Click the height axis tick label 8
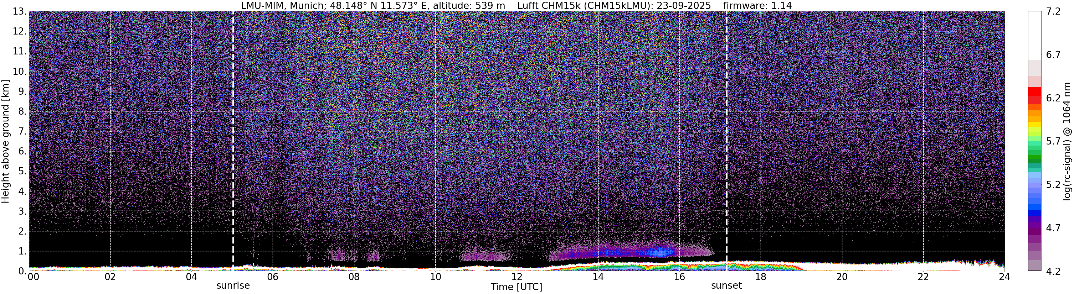The image size is (1074, 294). click(x=22, y=111)
